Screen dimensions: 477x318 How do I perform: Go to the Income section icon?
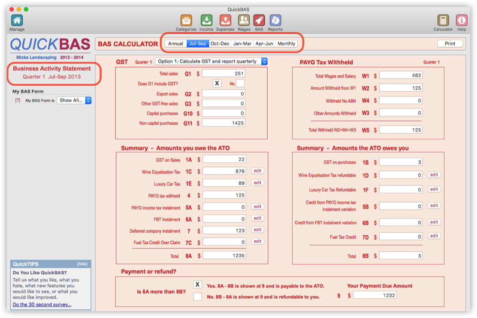(206, 20)
